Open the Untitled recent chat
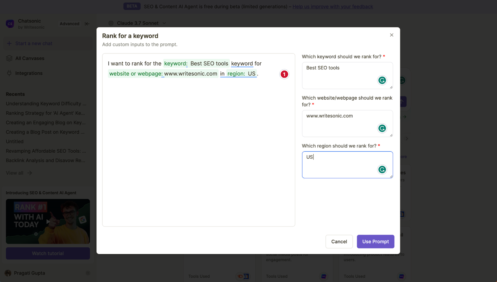The height and width of the screenshot is (282, 497). pyautogui.click(x=14, y=142)
